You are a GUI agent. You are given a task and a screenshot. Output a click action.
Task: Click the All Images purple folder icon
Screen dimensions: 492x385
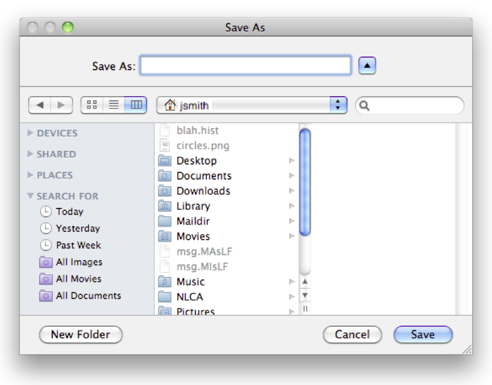click(x=46, y=262)
